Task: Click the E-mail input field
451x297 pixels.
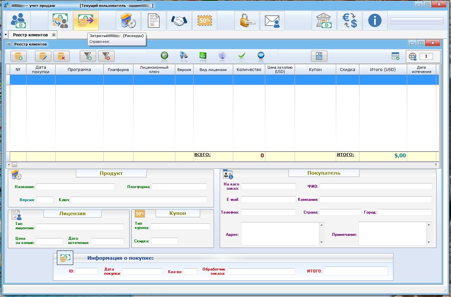Action: point(268,199)
